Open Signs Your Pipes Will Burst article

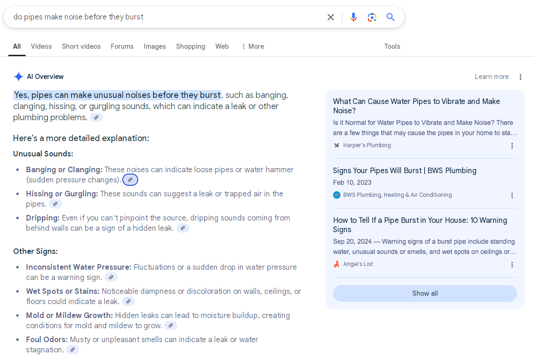(404, 170)
